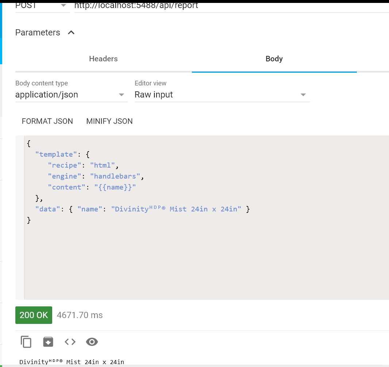
Task: Click the "engine" handlebars line in editor
Action: [x=96, y=176]
